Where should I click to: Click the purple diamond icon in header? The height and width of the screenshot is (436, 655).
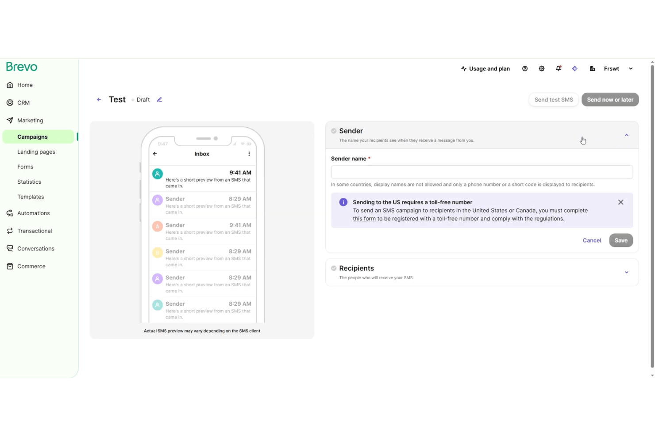[575, 69]
